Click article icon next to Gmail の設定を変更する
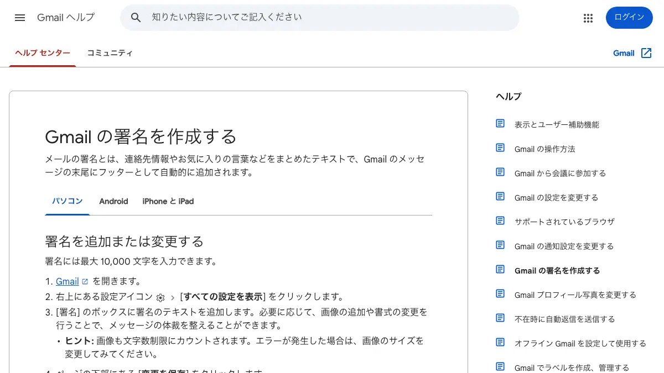This screenshot has height=373, width=664. click(x=500, y=197)
